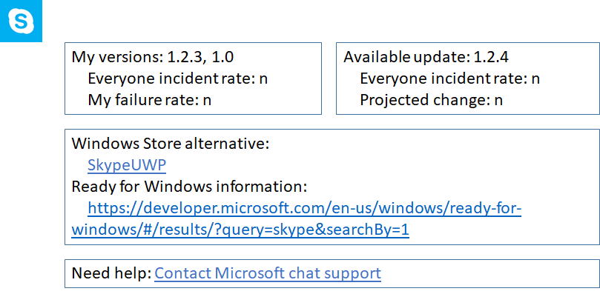
Task: Click the Projected change line
Action: tap(431, 100)
